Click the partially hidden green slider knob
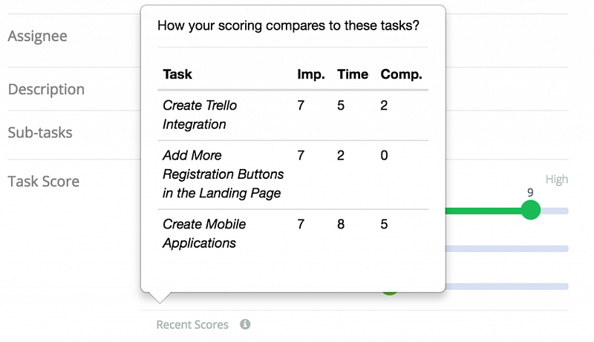This screenshot has height=342, width=594. [x=389, y=292]
